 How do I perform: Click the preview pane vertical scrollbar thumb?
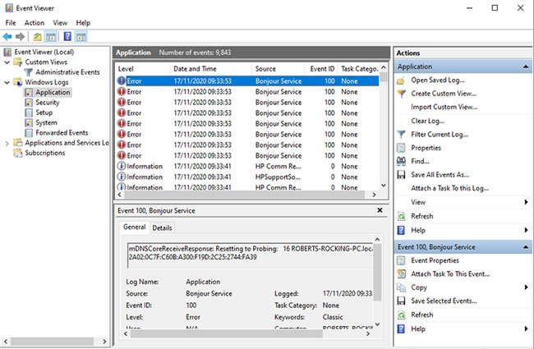[377, 273]
